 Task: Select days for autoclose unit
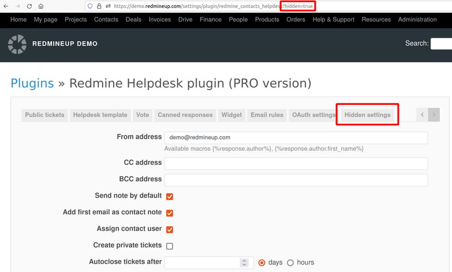[262, 262]
